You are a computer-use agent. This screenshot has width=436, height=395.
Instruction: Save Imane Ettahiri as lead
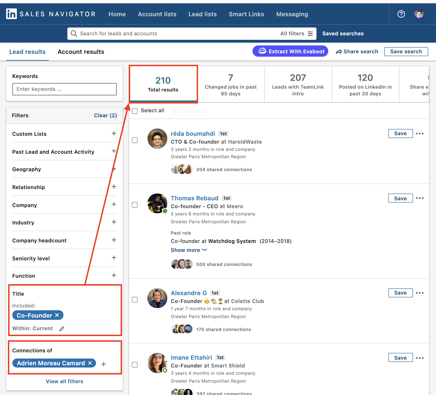point(400,357)
